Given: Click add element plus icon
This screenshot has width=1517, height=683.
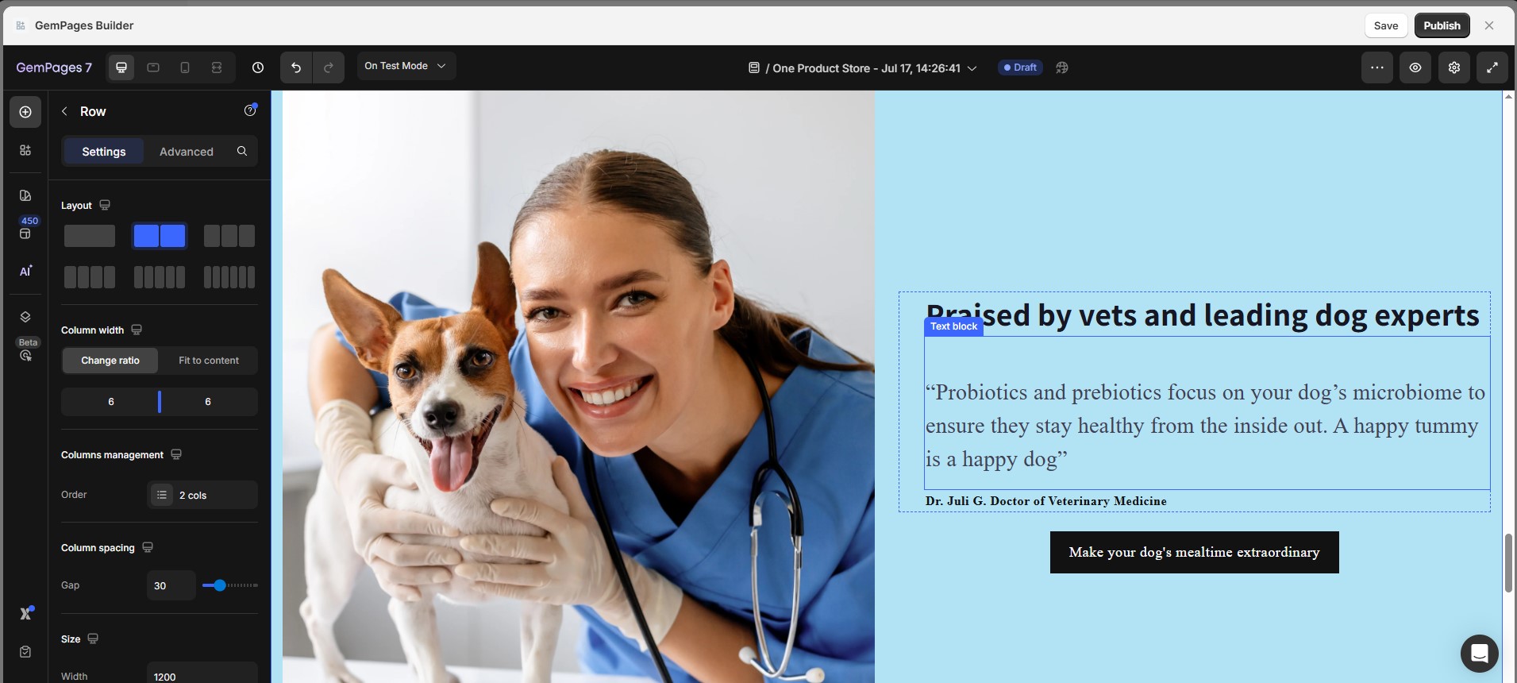Looking at the screenshot, I should [25, 112].
